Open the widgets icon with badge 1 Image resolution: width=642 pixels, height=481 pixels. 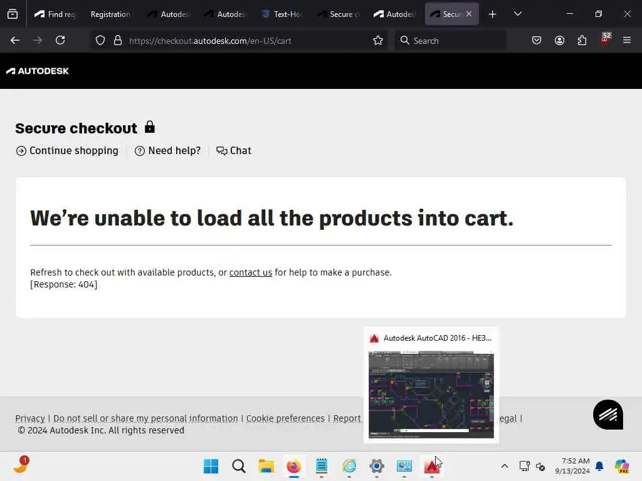tap(21, 465)
